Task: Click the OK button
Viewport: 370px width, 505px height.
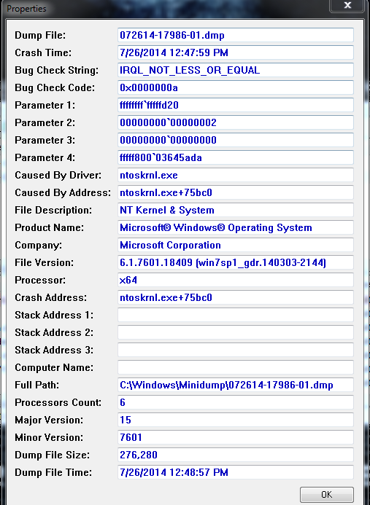Action: 326,494
